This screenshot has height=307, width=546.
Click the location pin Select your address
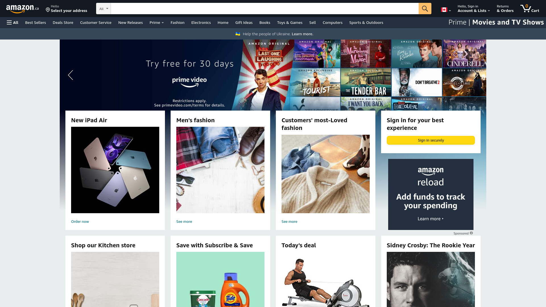[67, 9]
